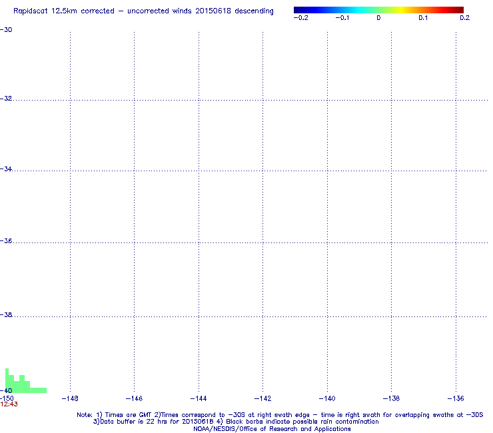Viewport: 493px width, 433px height.
Task: Click the -140 longitude axis label
Action: pyautogui.click(x=327, y=399)
